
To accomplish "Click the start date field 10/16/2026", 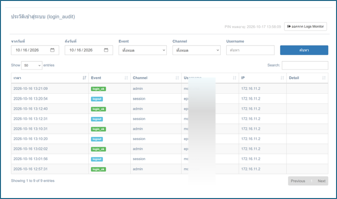I will [35, 50].
